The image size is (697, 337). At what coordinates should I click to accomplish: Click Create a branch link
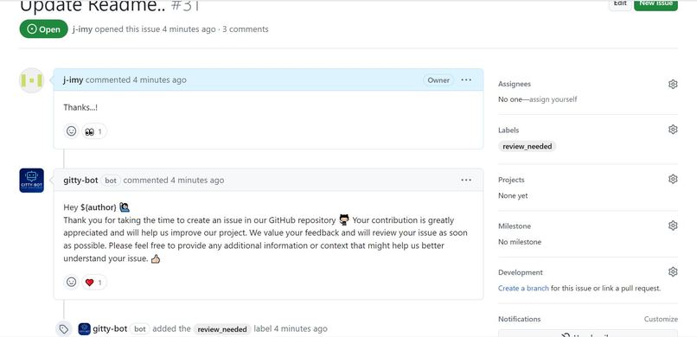523,288
